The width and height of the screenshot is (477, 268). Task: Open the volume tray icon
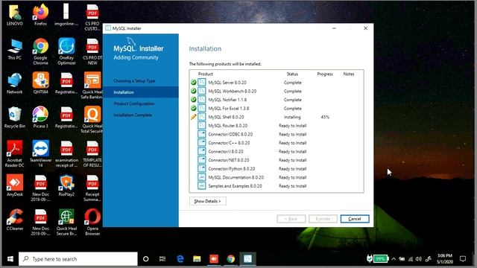tap(419, 259)
